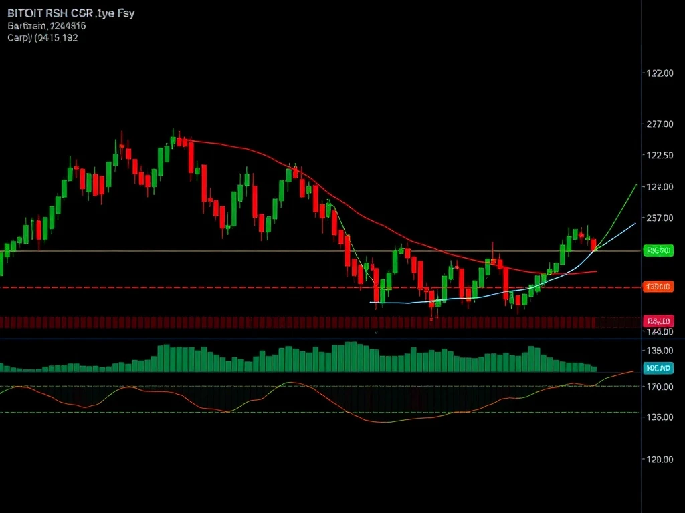The width and height of the screenshot is (685, 513).
Task: Click the third info line starting with Carply
Action: point(43,38)
